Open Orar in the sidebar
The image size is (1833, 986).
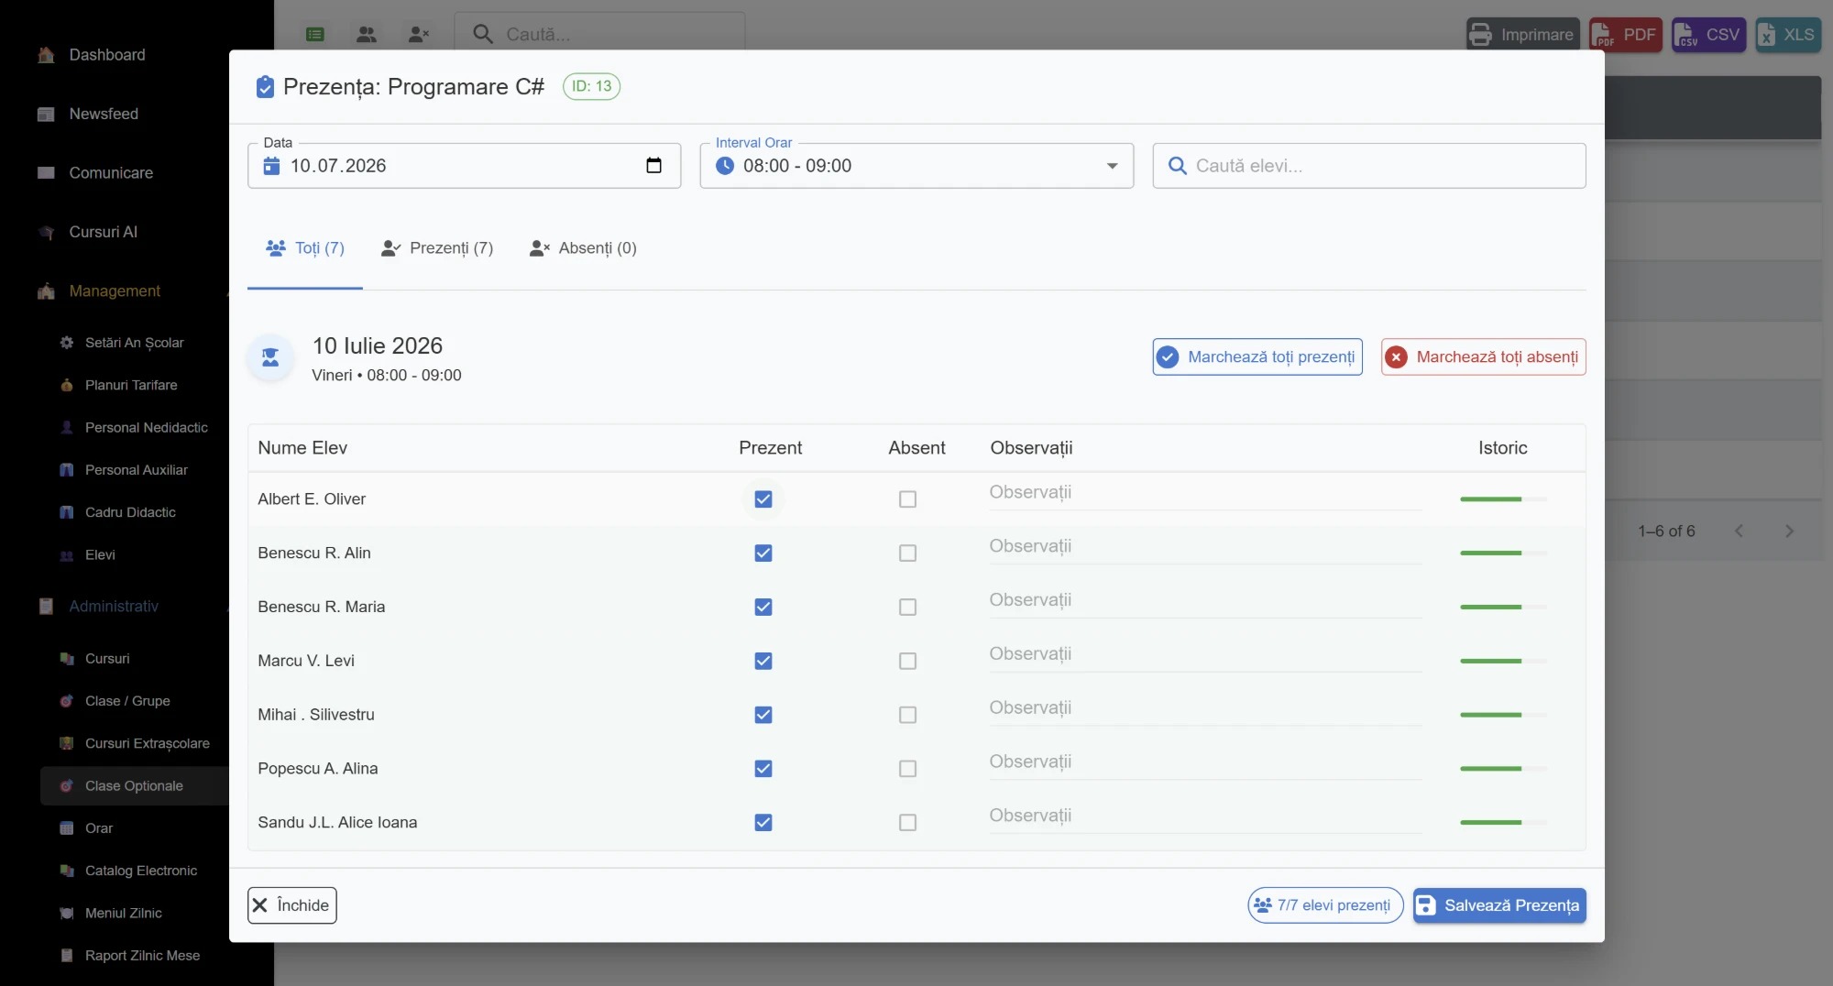pyautogui.click(x=99, y=828)
